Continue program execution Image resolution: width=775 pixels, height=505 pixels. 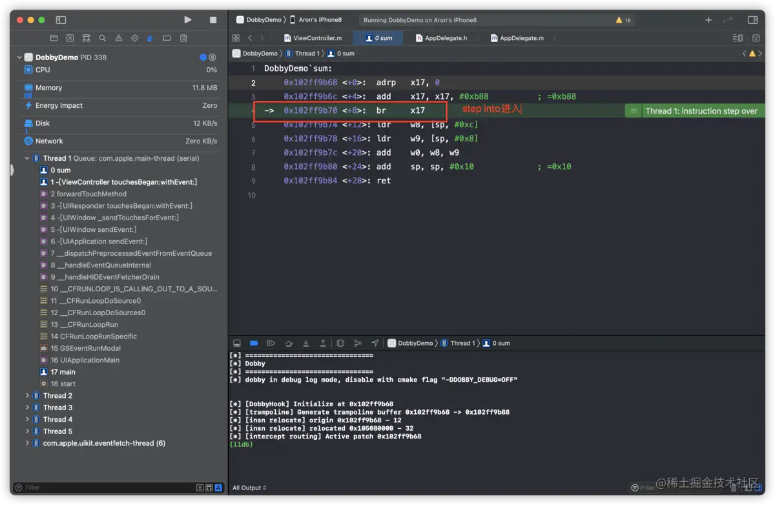click(x=271, y=344)
